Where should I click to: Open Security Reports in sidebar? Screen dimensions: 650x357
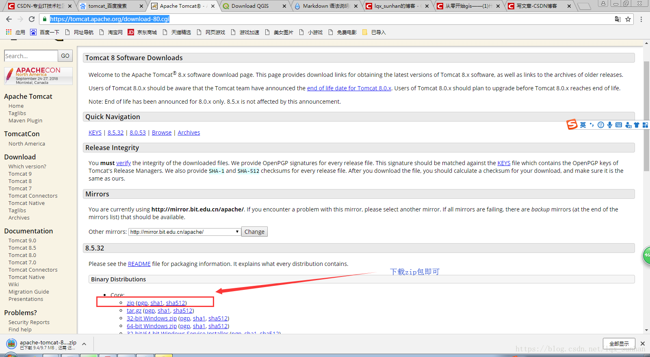coord(29,322)
